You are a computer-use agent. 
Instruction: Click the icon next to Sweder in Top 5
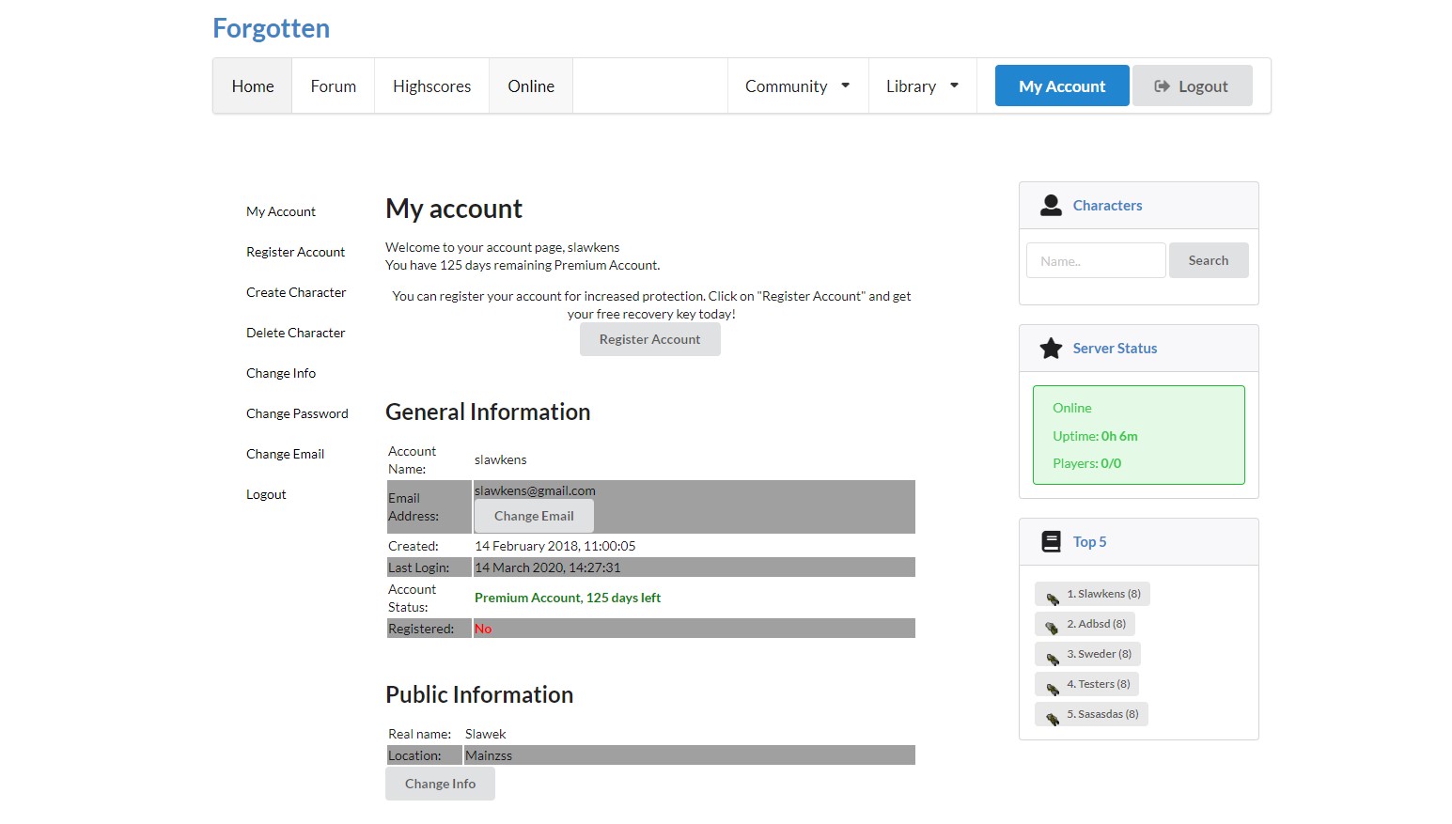click(x=1053, y=656)
